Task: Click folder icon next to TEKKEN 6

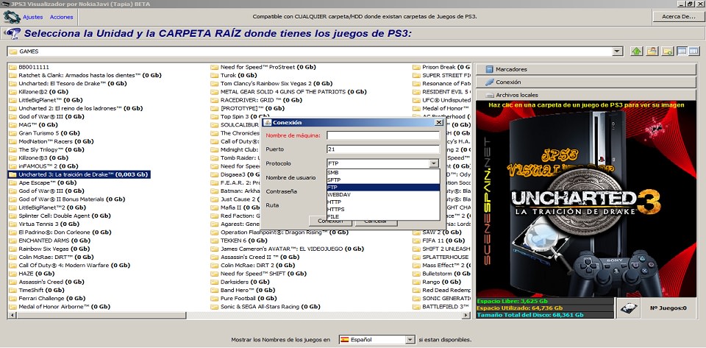Action: (x=214, y=241)
